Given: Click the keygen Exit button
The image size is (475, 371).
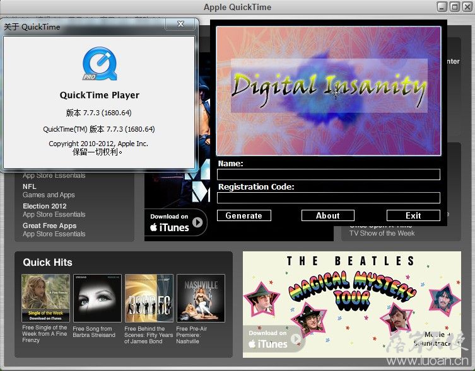Looking at the screenshot, I should pyautogui.click(x=413, y=215).
